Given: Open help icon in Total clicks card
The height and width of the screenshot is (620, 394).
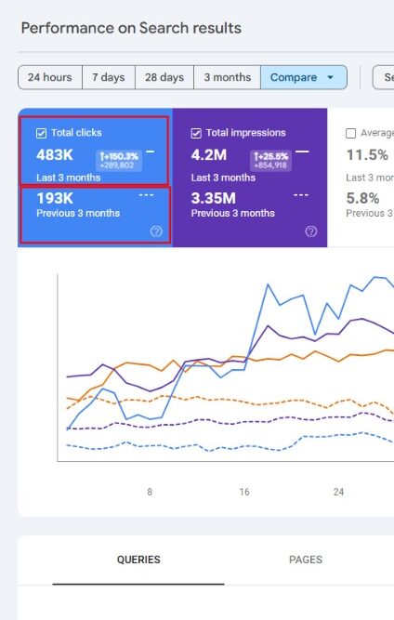Looking at the screenshot, I should click(156, 231).
